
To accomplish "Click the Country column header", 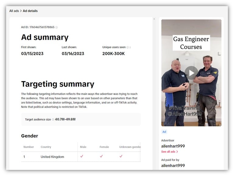I will [x=46, y=147].
